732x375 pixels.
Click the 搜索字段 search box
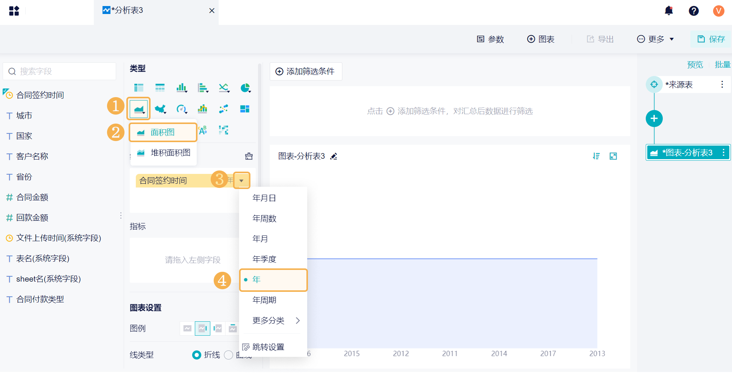pos(59,71)
